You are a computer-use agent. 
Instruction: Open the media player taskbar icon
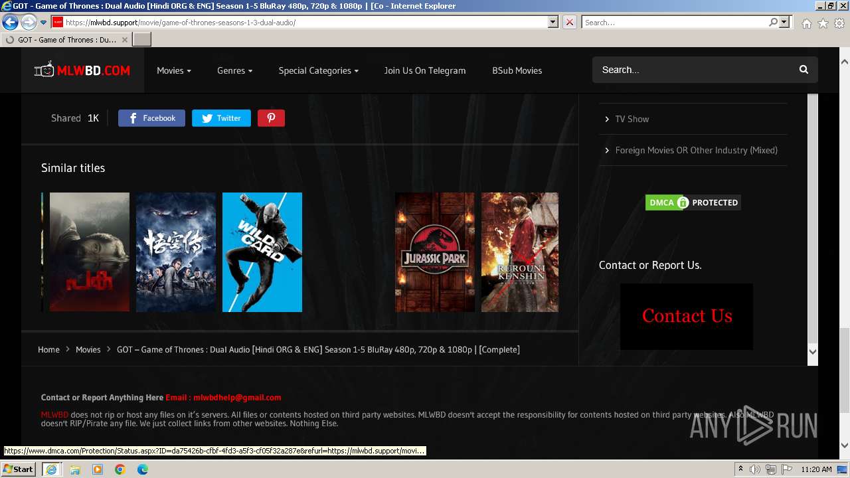(98, 469)
